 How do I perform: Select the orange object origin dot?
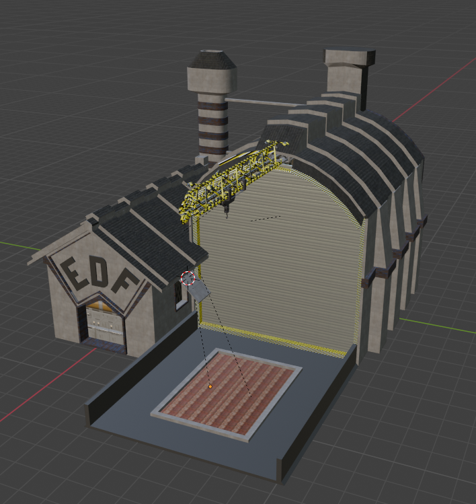click(x=210, y=387)
